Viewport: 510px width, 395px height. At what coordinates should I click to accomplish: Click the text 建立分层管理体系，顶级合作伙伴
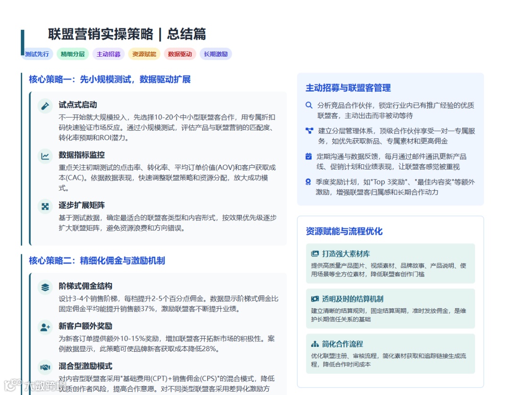[x=397, y=136]
